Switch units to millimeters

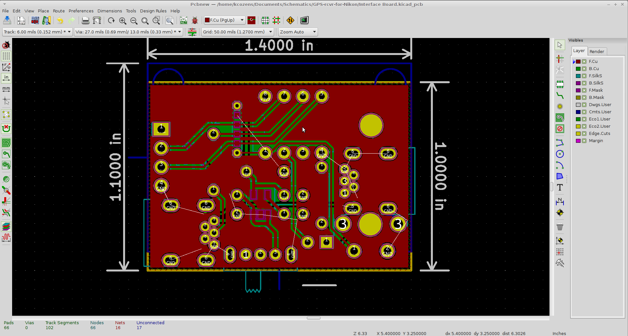6,89
